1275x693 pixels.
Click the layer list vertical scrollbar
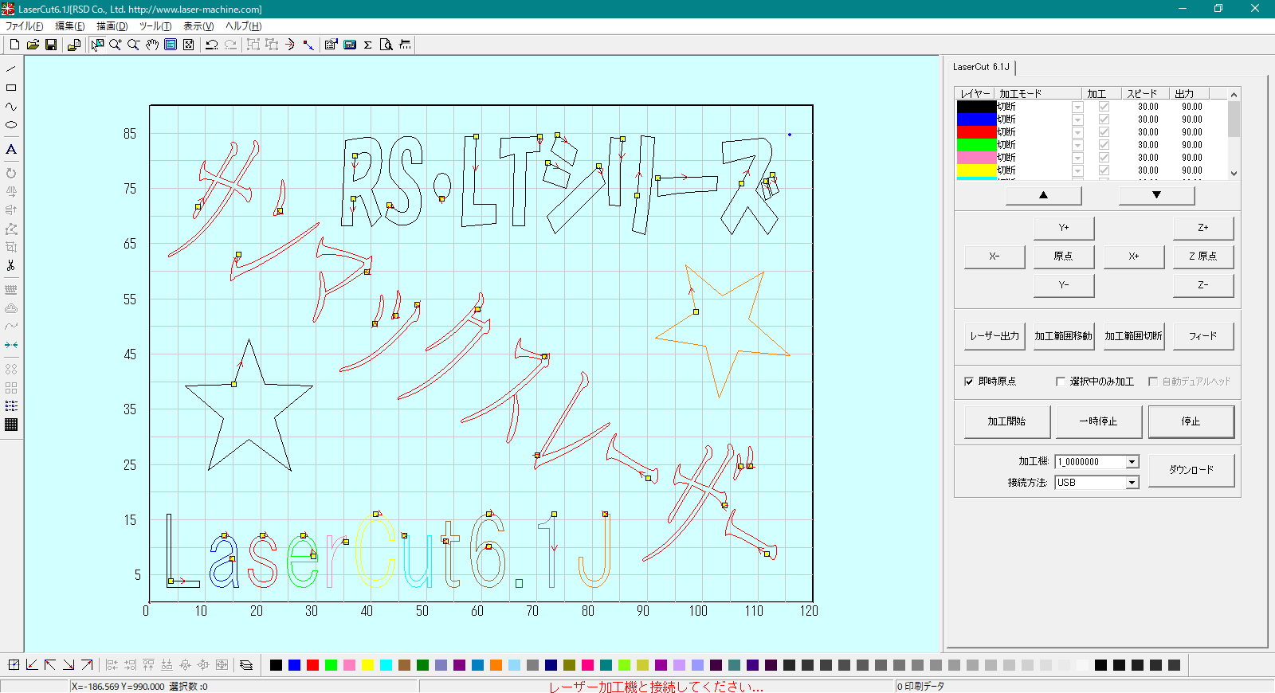pos(1234,134)
